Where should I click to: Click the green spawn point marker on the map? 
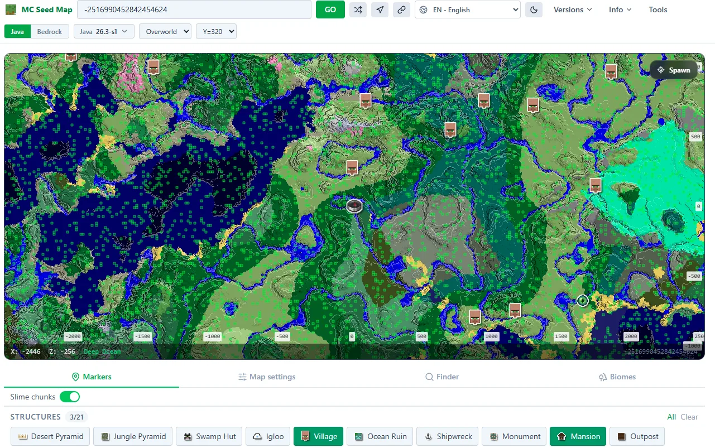583,301
